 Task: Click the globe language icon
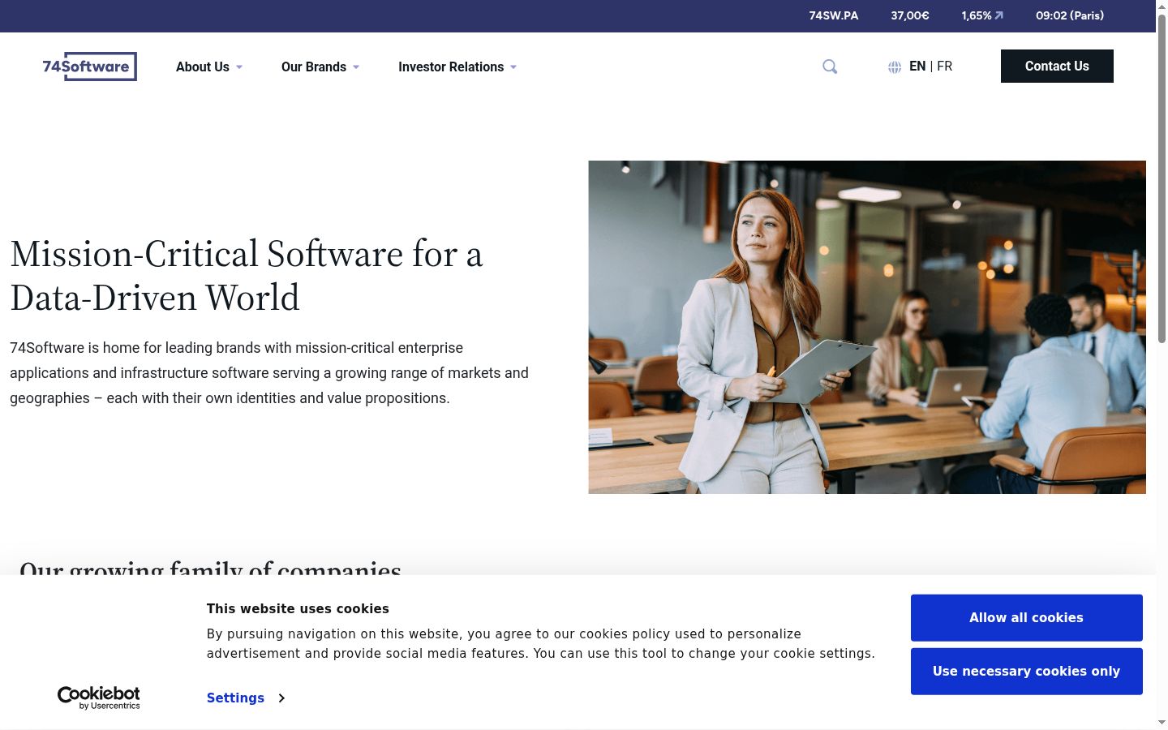[x=895, y=67]
